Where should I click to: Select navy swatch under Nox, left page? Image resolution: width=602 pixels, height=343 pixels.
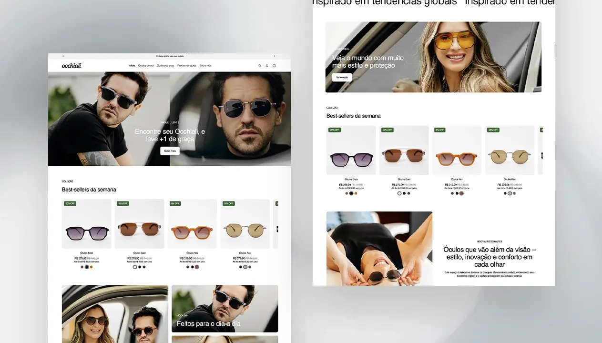(188, 267)
